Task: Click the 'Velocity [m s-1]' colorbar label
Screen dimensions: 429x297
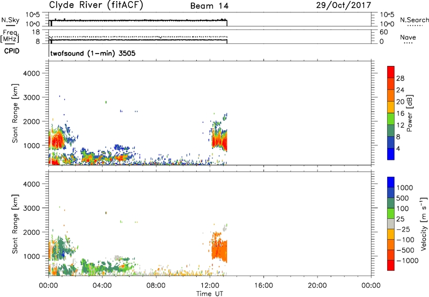Action: tap(424, 224)
